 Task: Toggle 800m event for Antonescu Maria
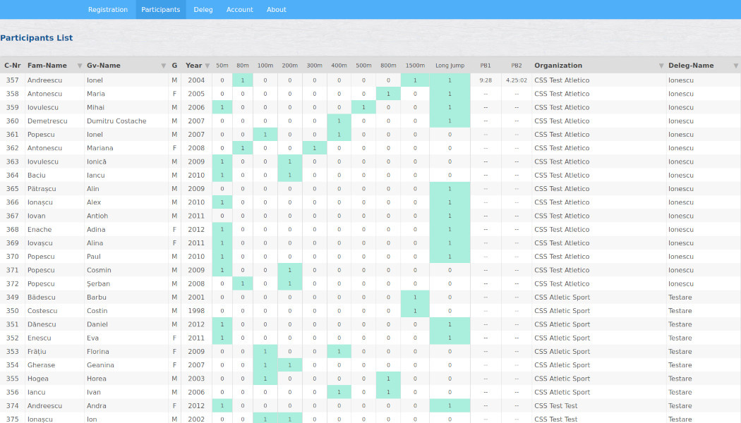tap(388, 94)
